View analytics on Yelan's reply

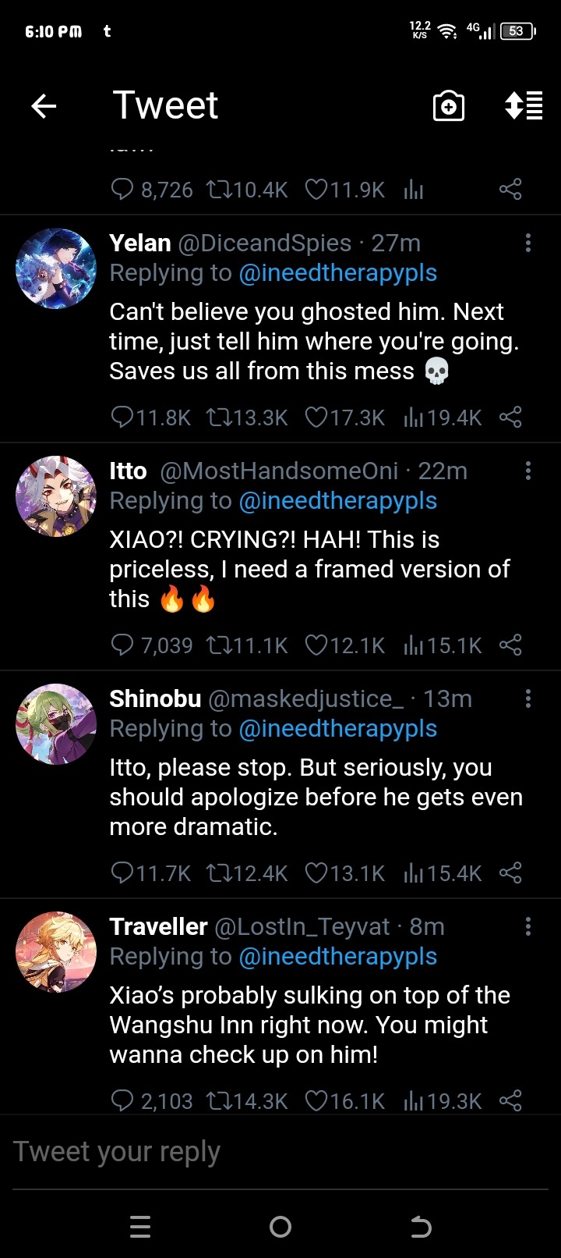click(x=414, y=418)
